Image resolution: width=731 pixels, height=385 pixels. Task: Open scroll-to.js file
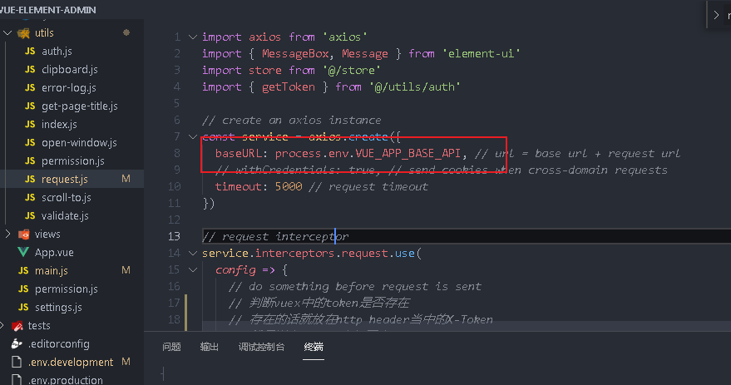(x=67, y=198)
